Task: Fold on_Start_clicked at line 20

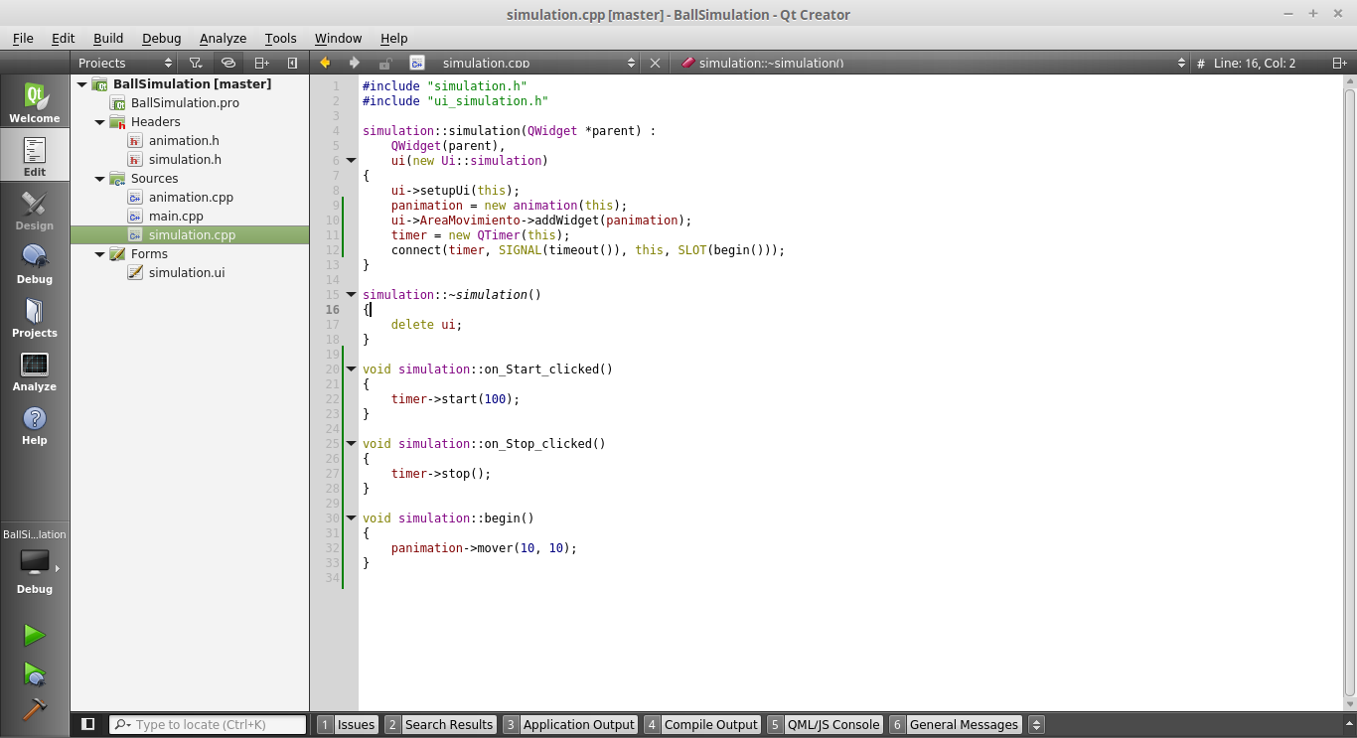Action: coord(351,369)
